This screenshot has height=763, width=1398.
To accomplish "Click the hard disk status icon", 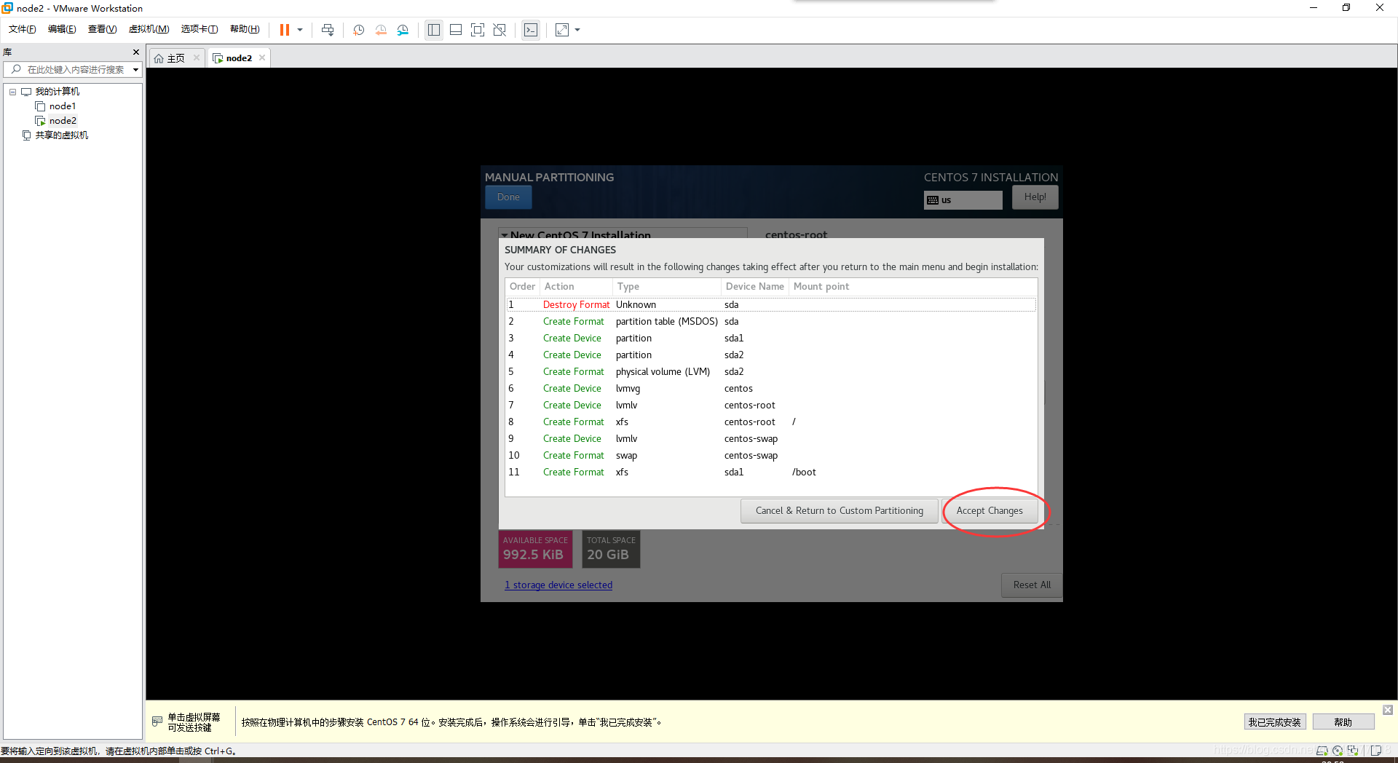I will pyautogui.click(x=1322, y=750).
